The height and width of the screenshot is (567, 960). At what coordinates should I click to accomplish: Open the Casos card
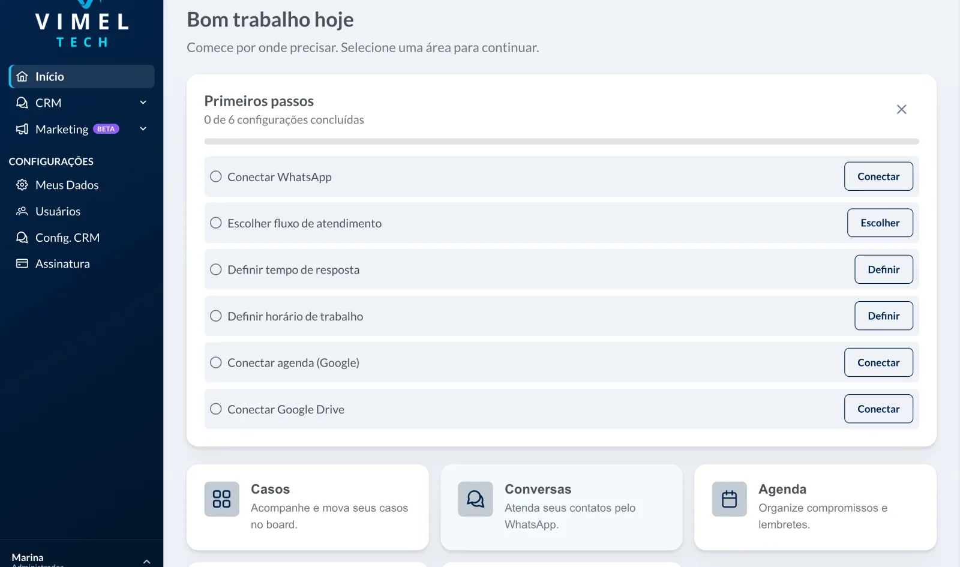pos(308,507)
